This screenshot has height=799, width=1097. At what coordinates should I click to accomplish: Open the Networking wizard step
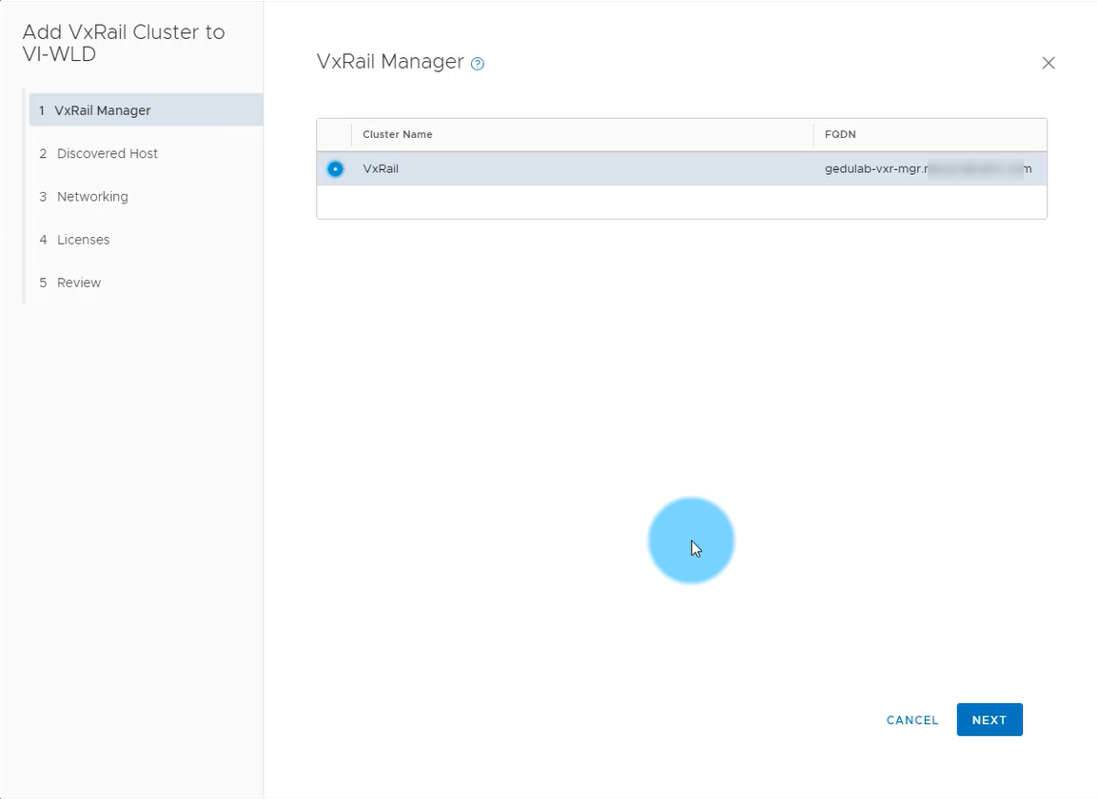click(92, 197)
